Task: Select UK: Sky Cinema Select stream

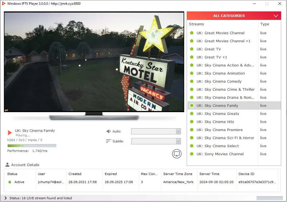Action: [234, 146]
